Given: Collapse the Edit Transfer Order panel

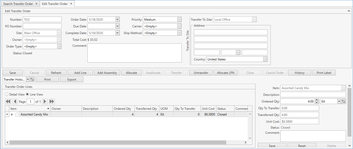Looking at the screenshot, I should (x=349, y=11).
